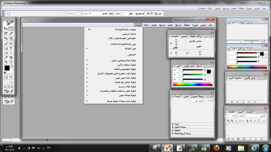
Task: Open the نمط عادي style dropdown
Action: point(90,13)
